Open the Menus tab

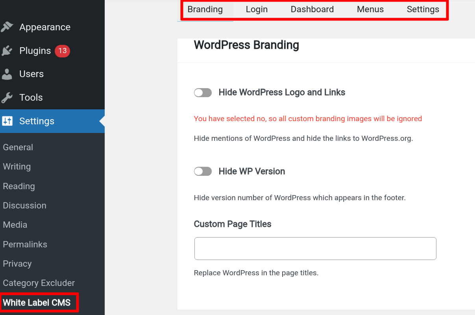click(370, 9)
